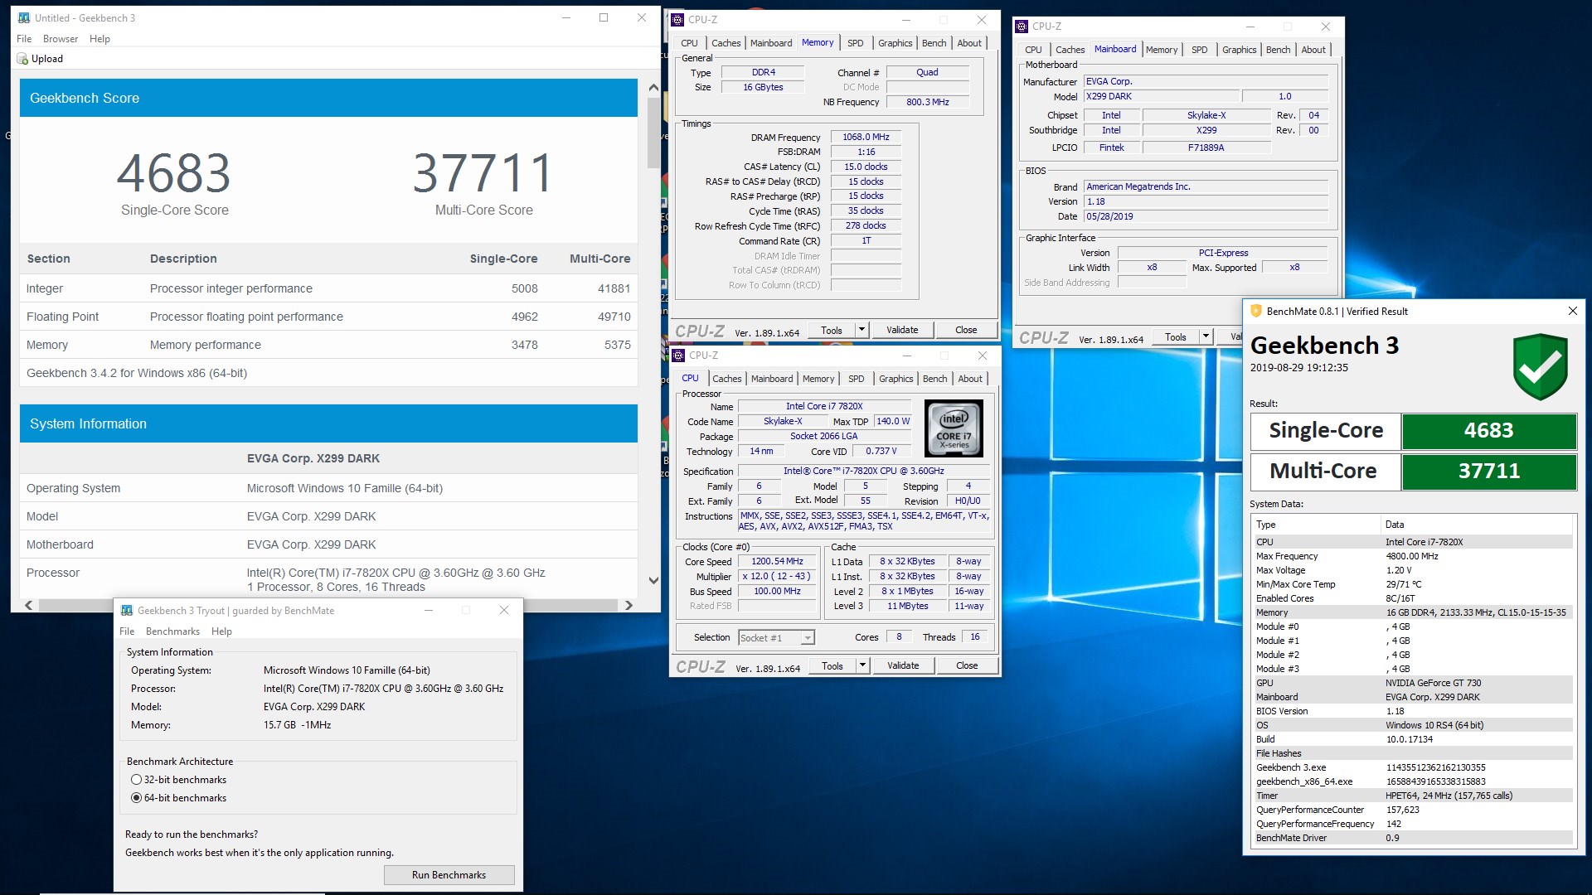The height and width of the screenshot is (895, 1592).
Task: Switch to SPD tab in CPU-Z Memory window
Action: (856, 43)
